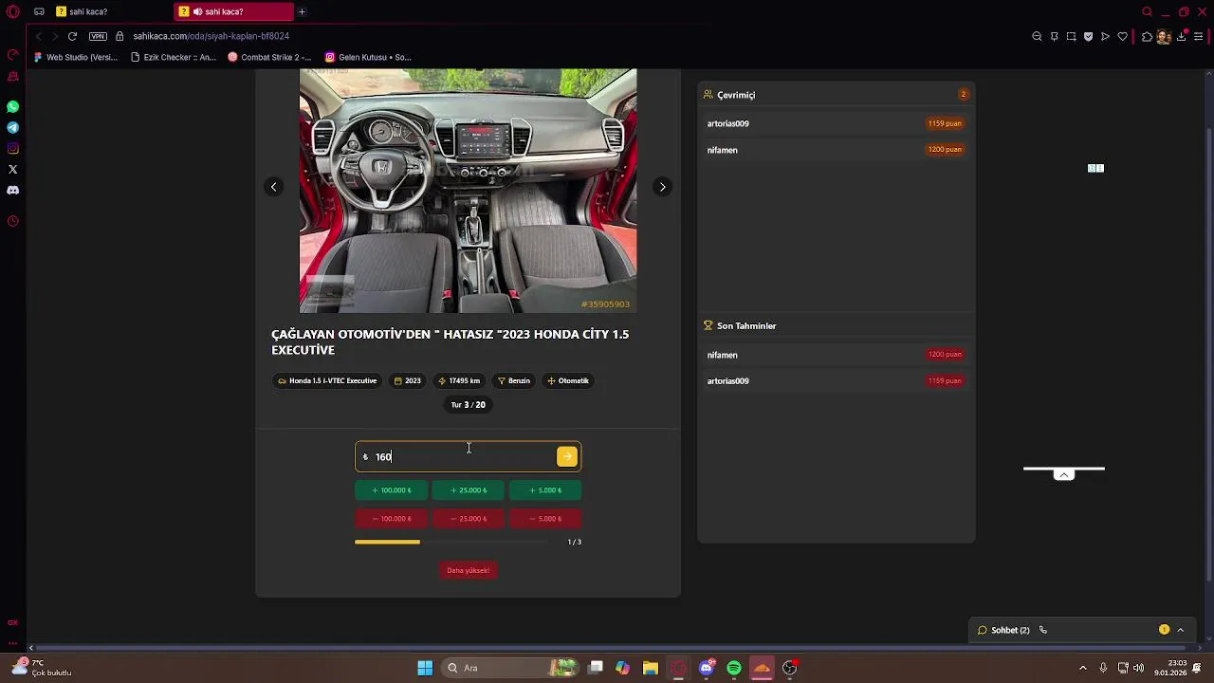Open Easy Setup sliders menu
Screen dimensions: 1214x683
tap(1199, 36)
